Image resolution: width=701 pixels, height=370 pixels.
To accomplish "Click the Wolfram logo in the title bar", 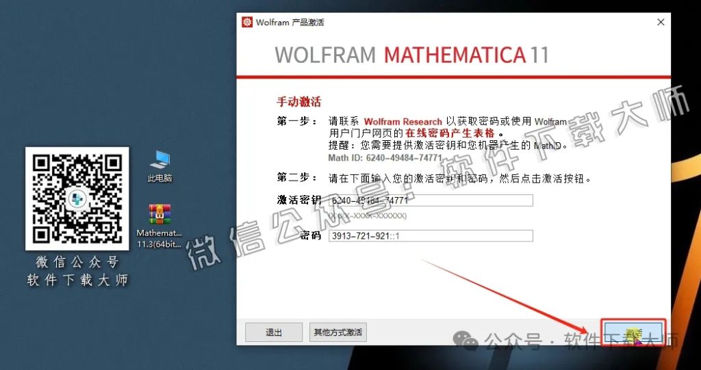I will click(246, 22).
